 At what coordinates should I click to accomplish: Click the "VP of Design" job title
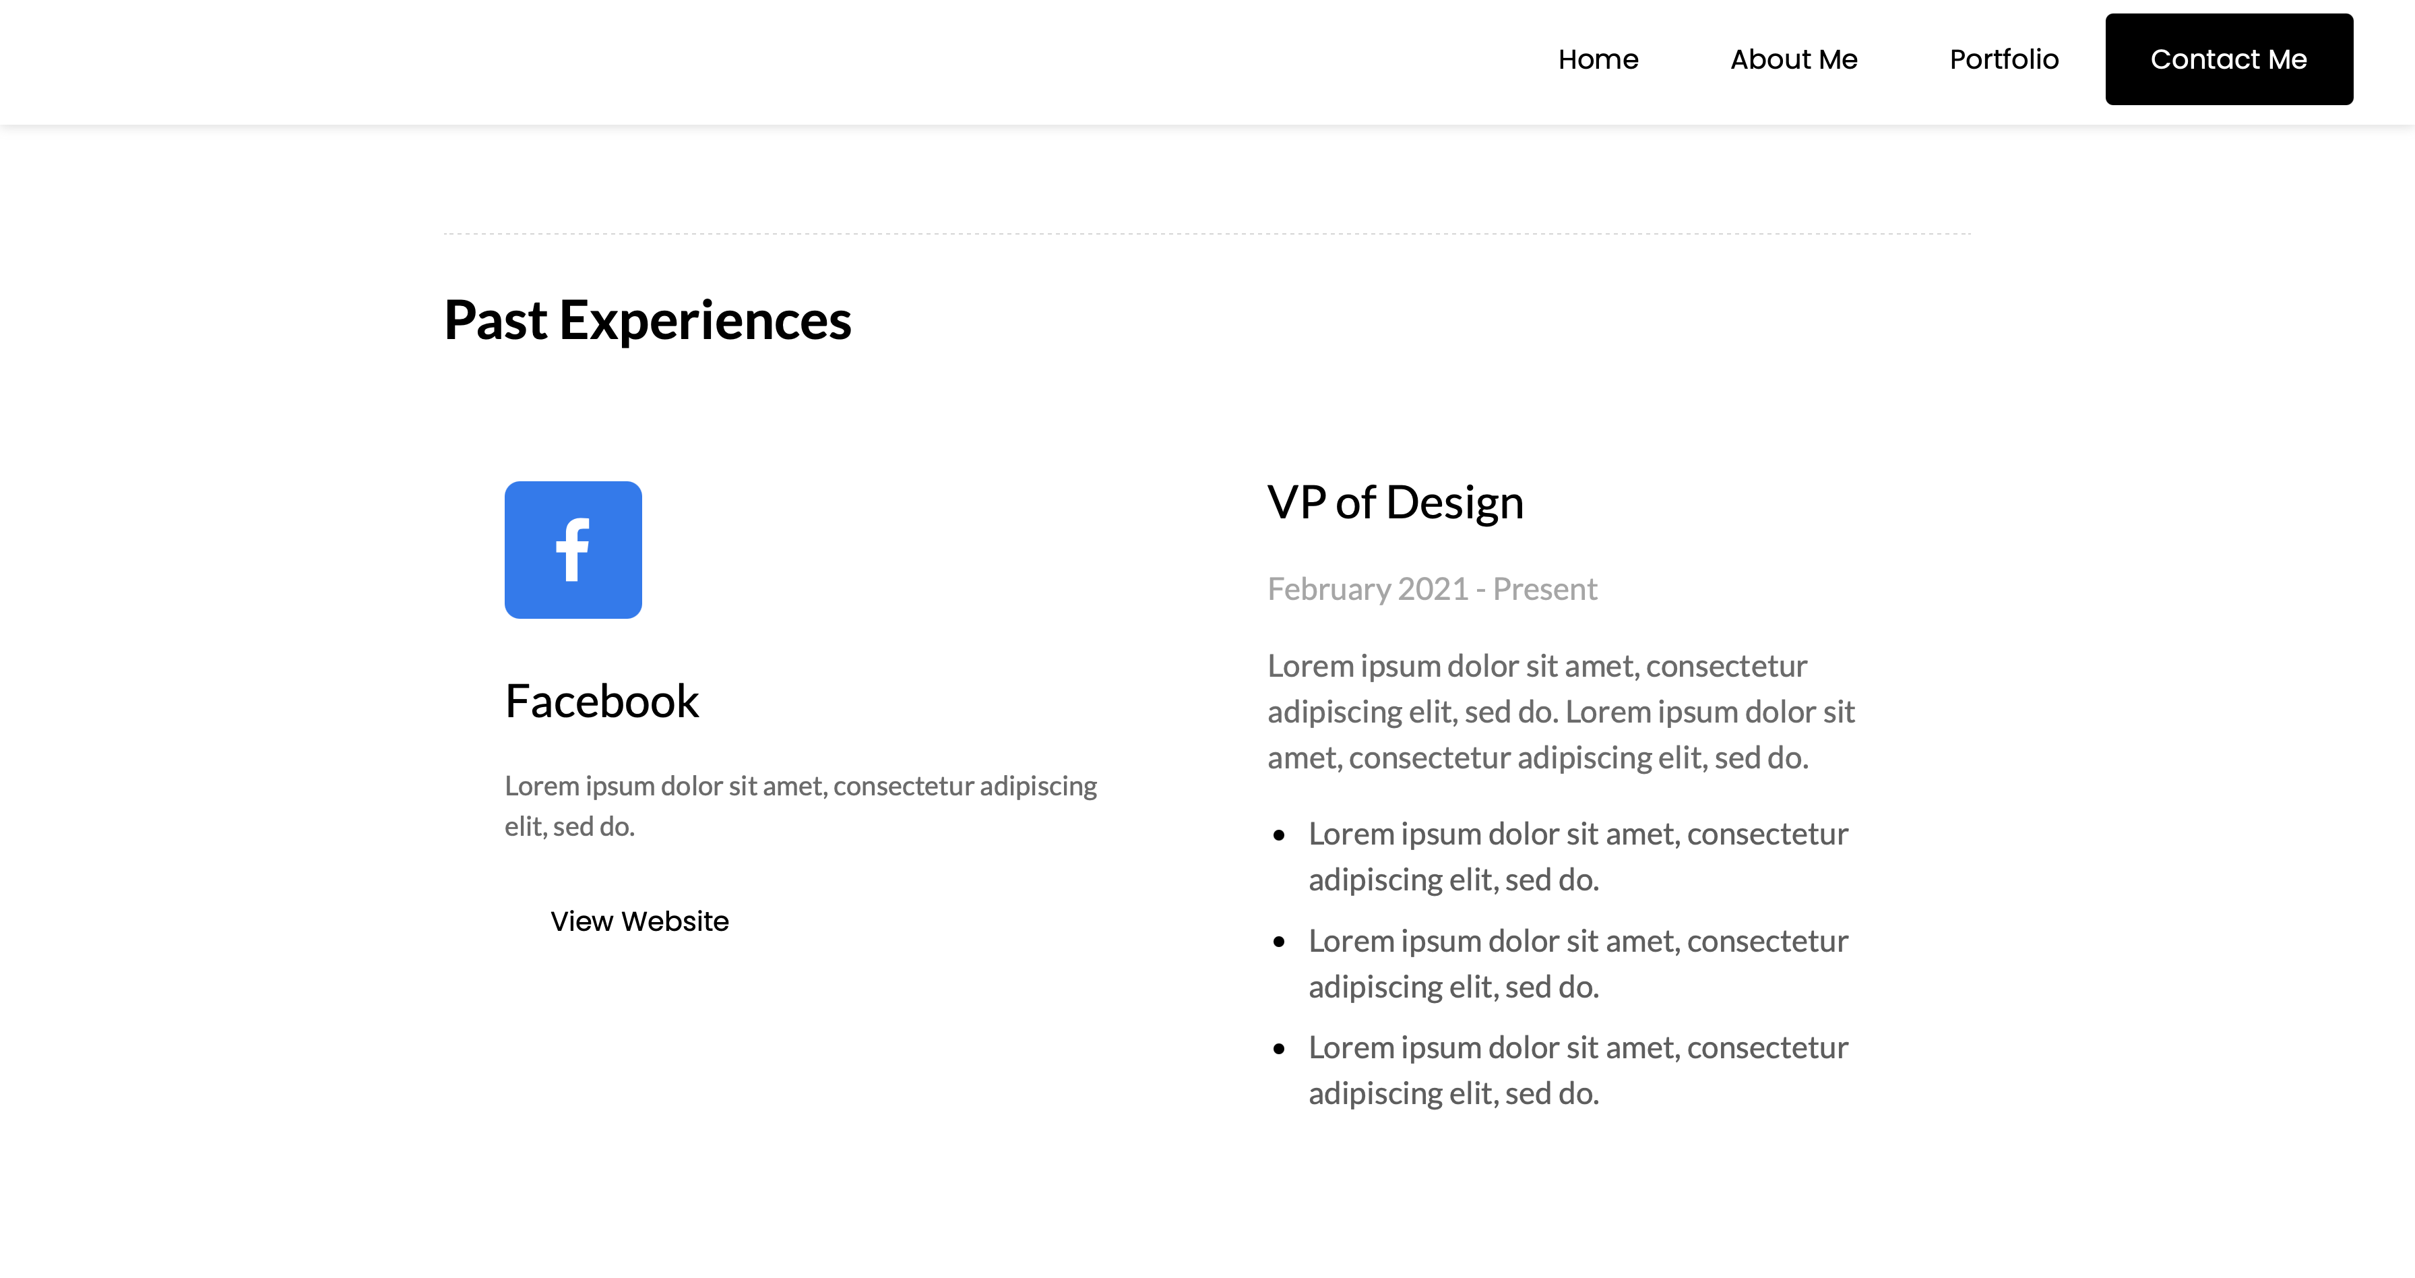(x=1395, y=501)
